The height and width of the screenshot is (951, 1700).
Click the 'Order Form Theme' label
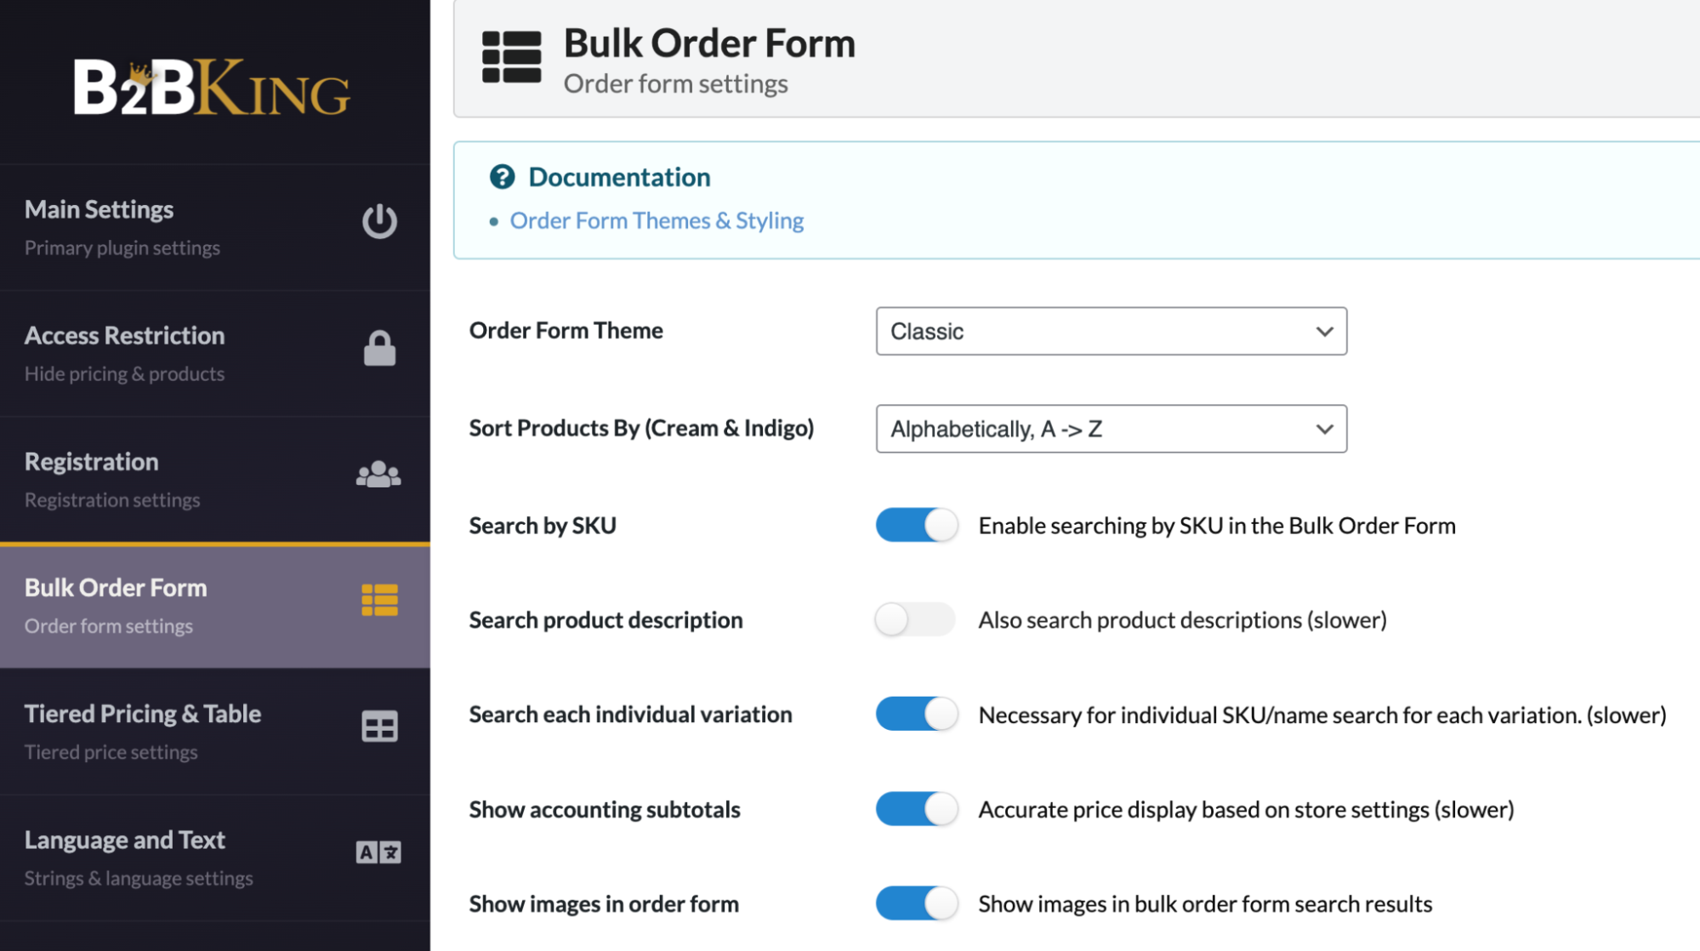(566, 330)
